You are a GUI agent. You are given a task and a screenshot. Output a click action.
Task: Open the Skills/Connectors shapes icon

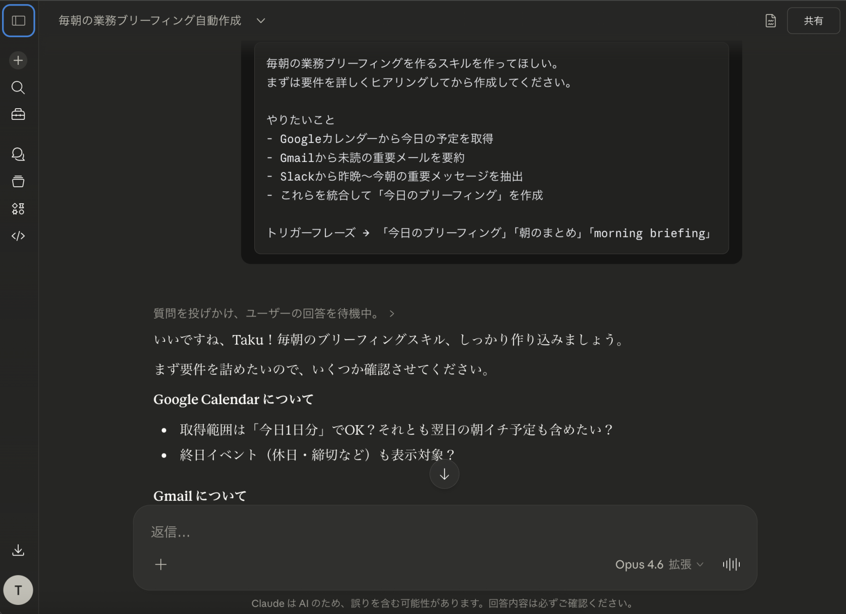[x=18, y=209]
